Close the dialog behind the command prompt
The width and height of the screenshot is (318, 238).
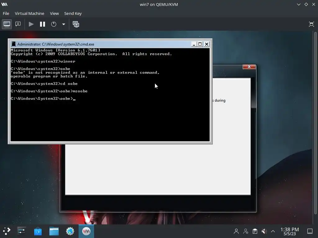point(249,67)
